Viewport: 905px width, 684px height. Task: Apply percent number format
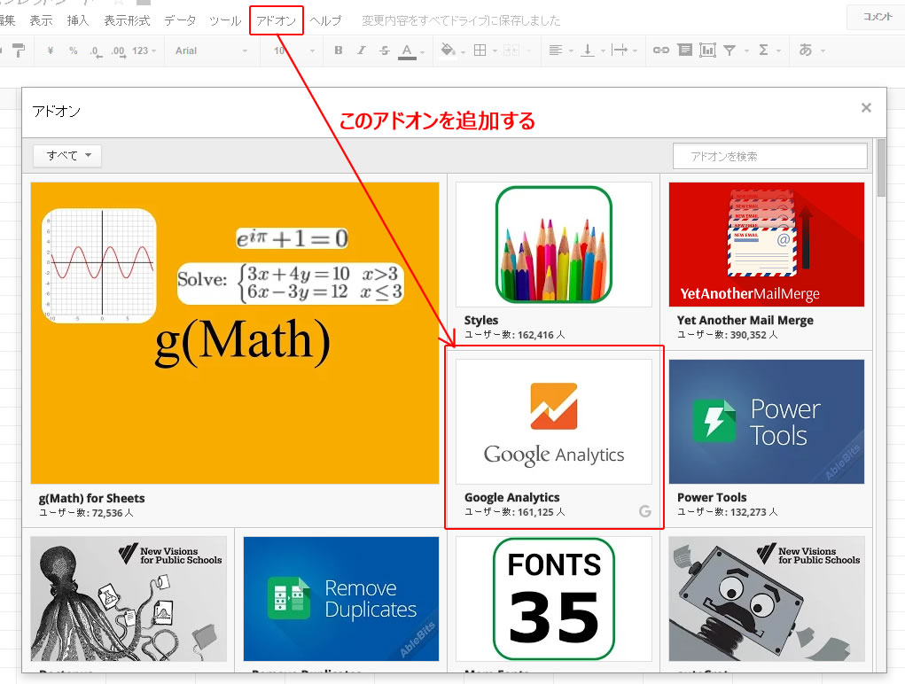coord(74,51)
